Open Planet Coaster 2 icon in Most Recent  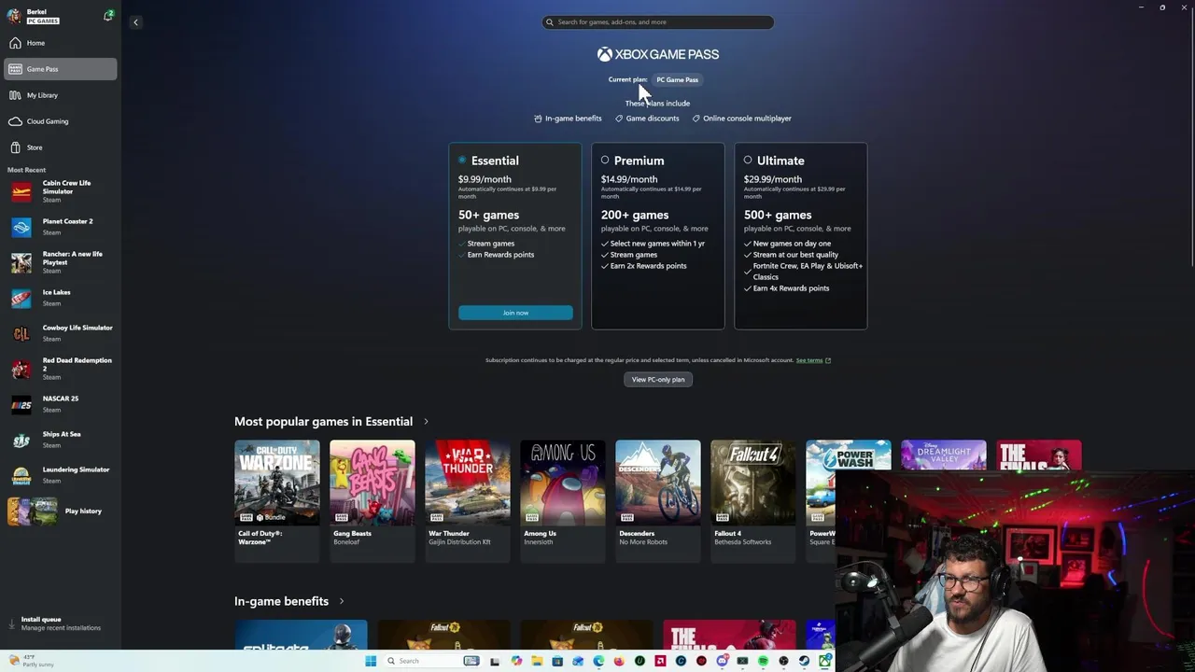point(21,227)
